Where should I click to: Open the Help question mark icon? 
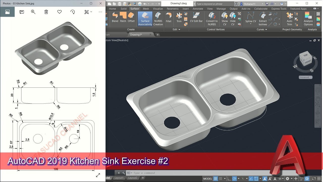pyautogui.click(x=282, y=4)
